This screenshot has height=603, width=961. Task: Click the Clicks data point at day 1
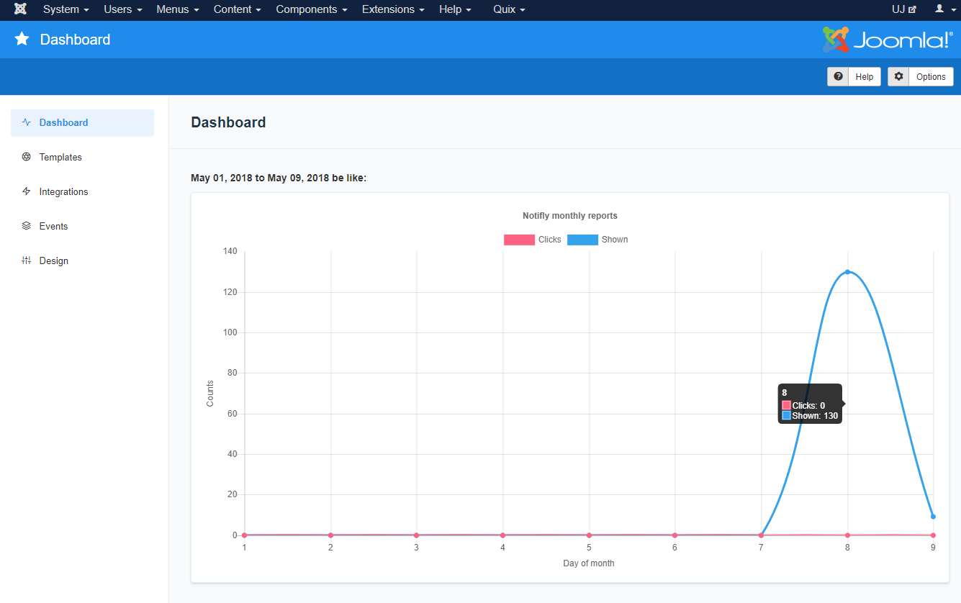(245, 535)
